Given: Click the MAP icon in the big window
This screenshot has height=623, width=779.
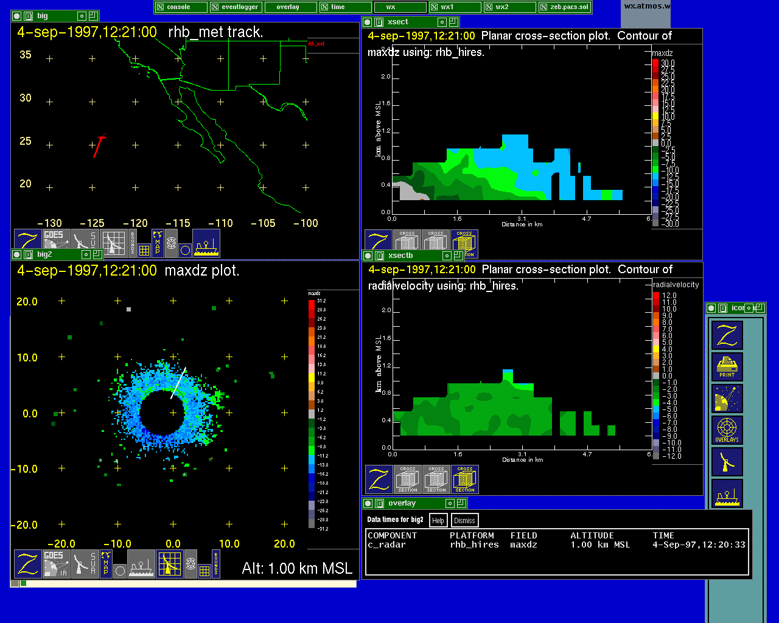Looking at the screenshot, I should click(158, 242).
